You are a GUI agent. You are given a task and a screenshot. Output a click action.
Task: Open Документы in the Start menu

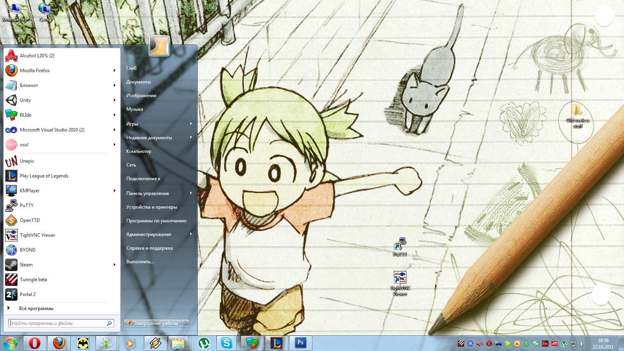click(138, 82)
